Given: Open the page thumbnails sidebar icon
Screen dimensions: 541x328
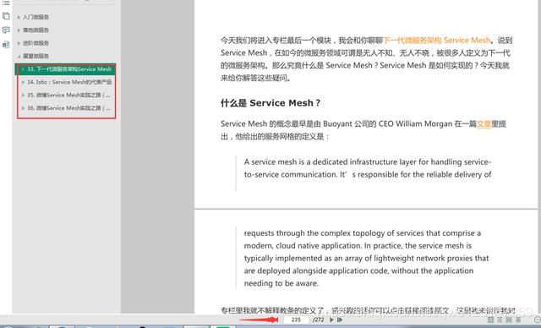Looking at the screenshot, I should [x=6, y=16].
